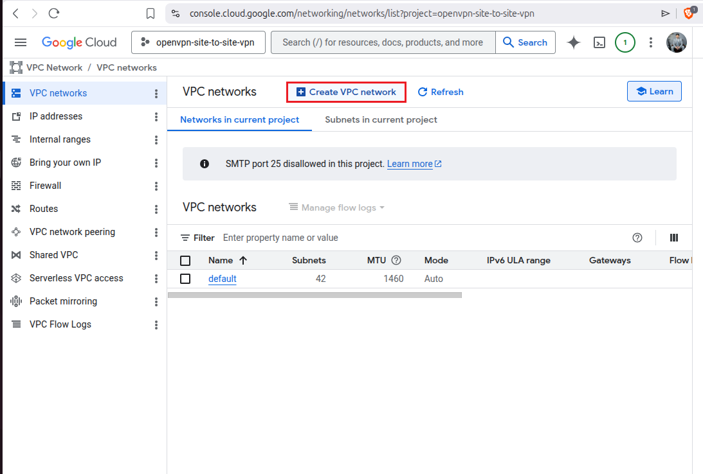Click the Gateways column header

610,261
